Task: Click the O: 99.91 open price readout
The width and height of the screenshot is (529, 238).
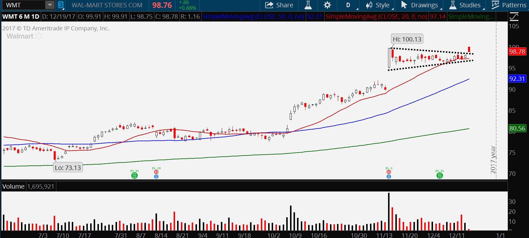Action: point(90,17)
